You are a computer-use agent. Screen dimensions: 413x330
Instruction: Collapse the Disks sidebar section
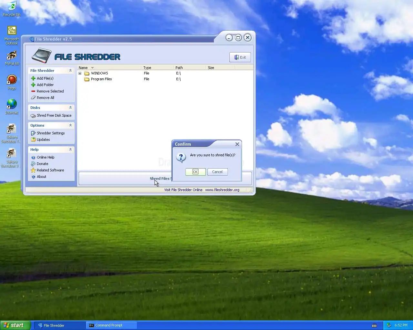pos(70,108)
